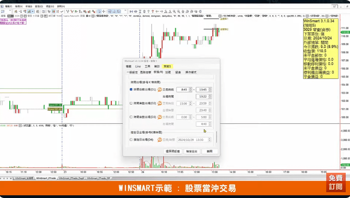The height and width of the screenshot is (198, 350).
Task: Open help icon for 時間自動出場(D3)
Action: [x=159, y=117]
